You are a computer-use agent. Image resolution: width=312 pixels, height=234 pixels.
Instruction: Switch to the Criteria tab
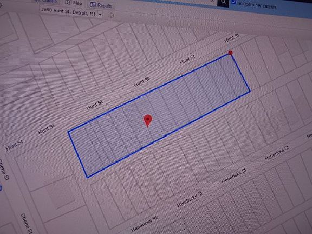(x=47, y=1)
